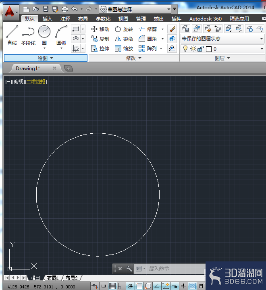The width and height of the screenshot is (266, 290).
Task: Activate the 旋转 rotate command
Action: tap(124, 29)
